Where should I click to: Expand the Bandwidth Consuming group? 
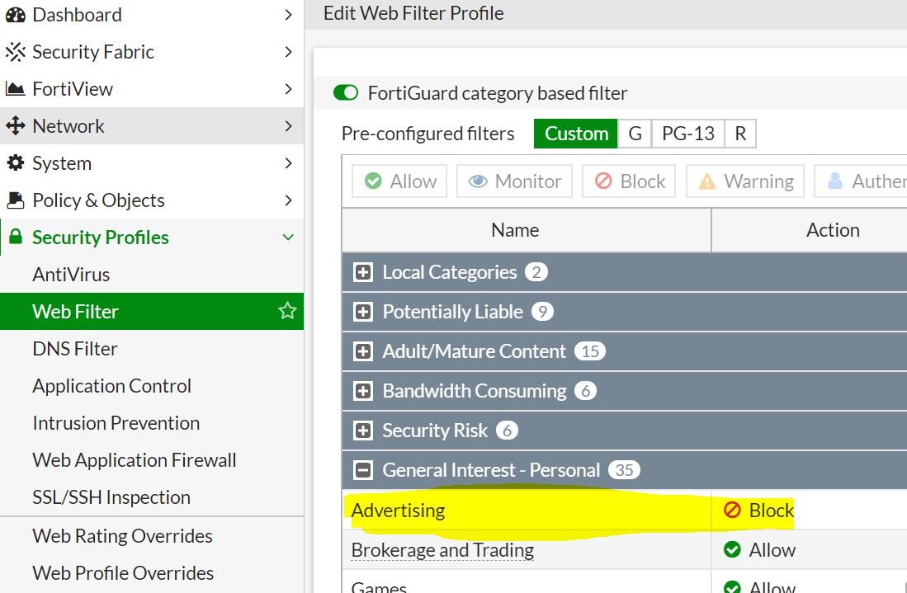[362, 391]
